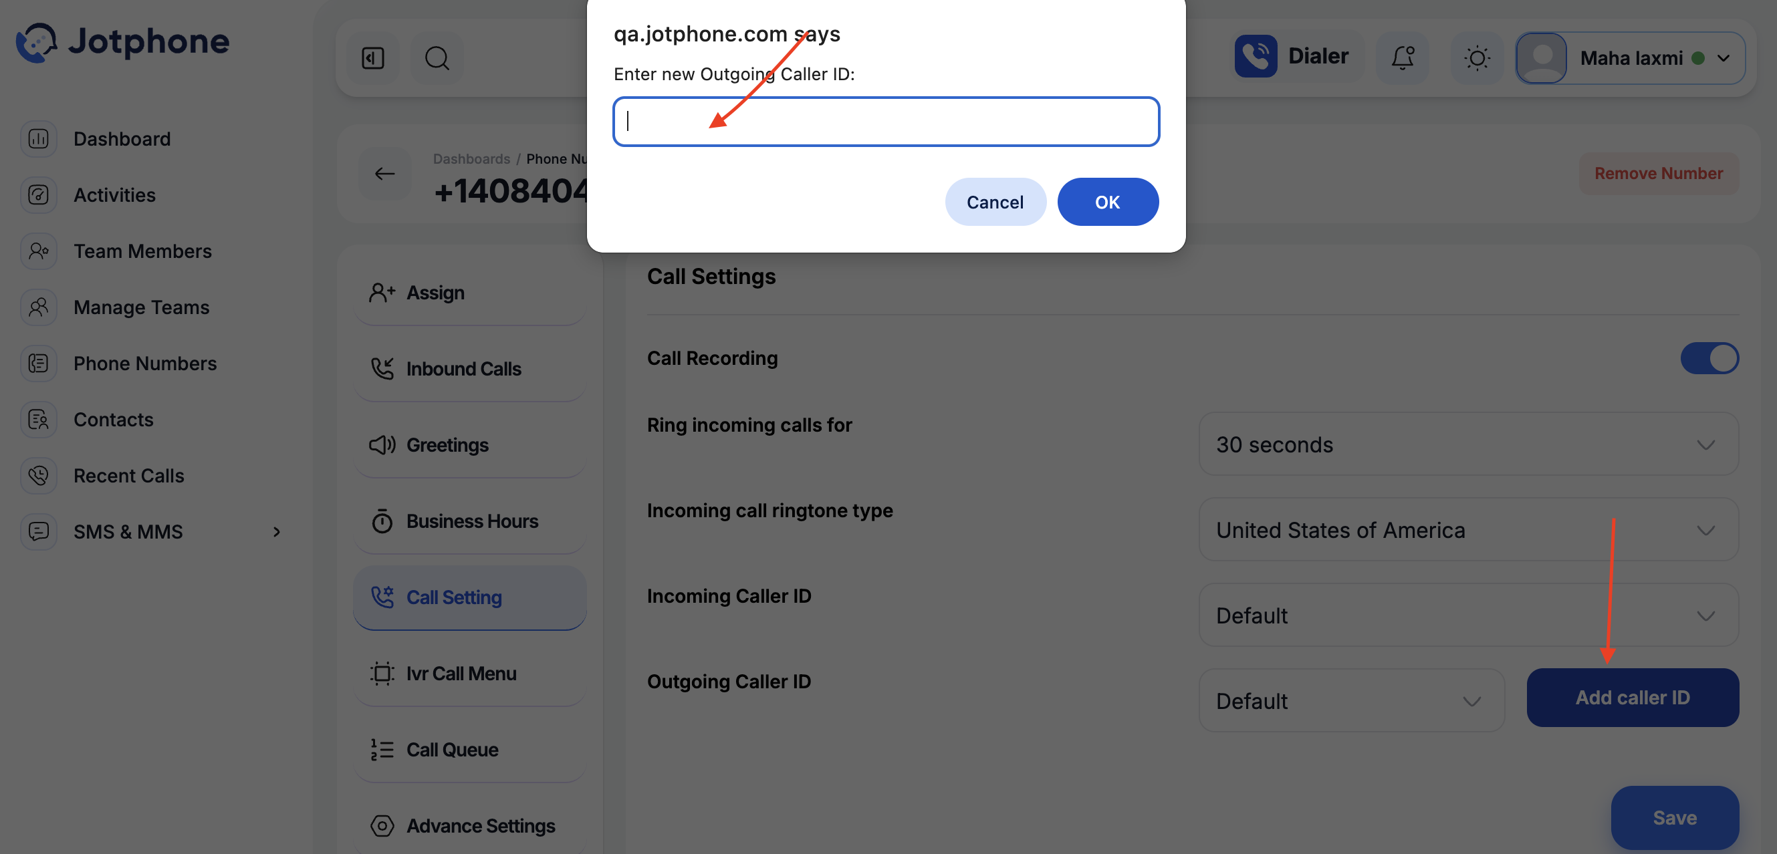The width and height of the screenshot is (1777, 854).
Task: Click the Activities sidebar icon
Action: point(39,195)
